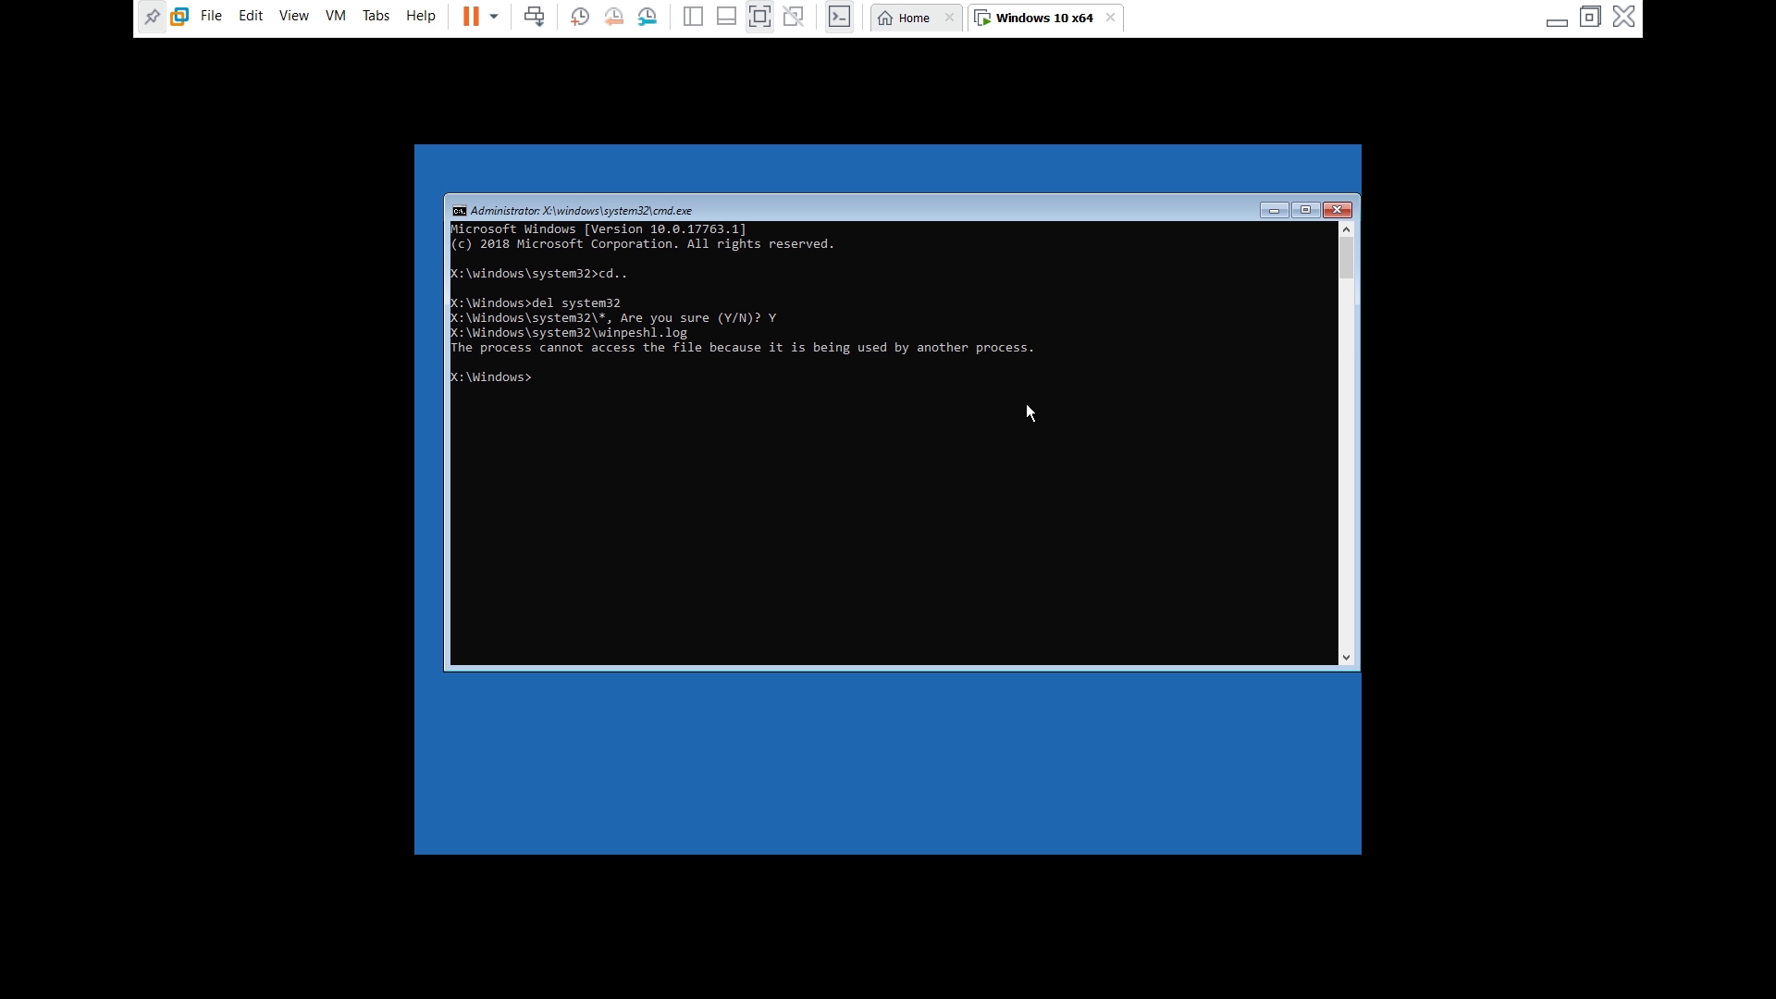Take a snapshot of this virtual machine
Screen dimensions: 1776x999
tap(580, 17)
